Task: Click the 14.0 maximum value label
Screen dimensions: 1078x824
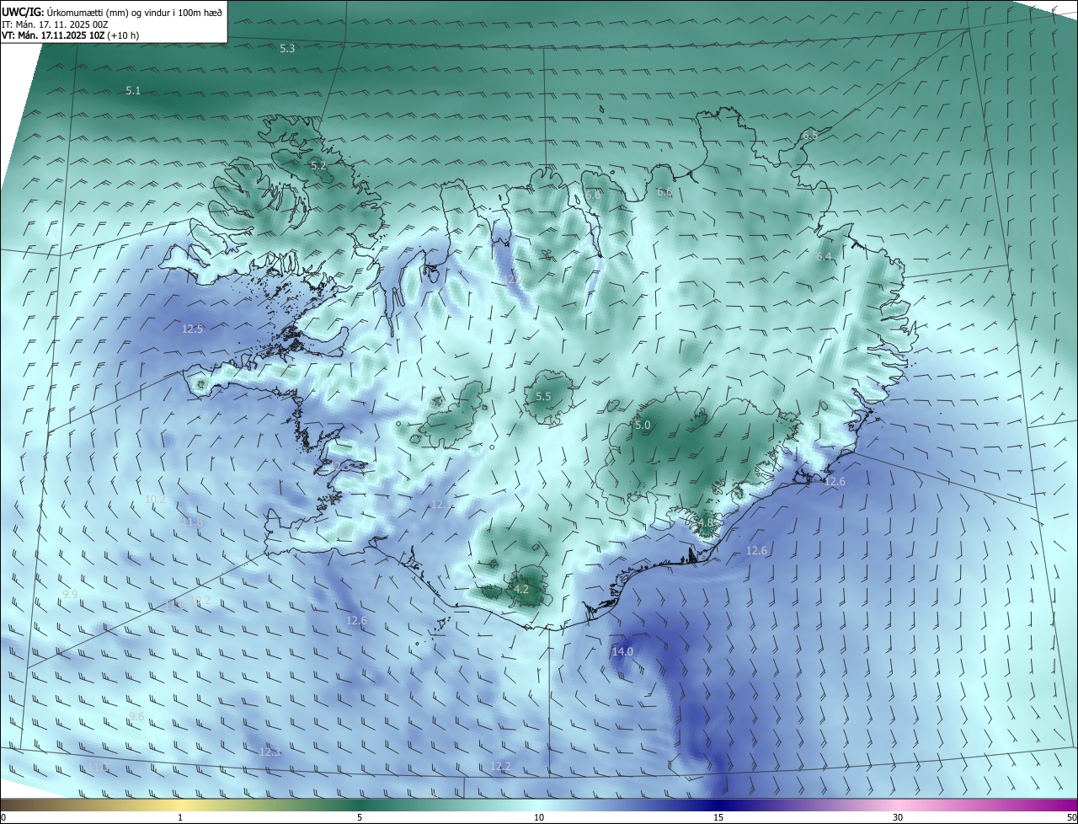Action: point(622,652)
